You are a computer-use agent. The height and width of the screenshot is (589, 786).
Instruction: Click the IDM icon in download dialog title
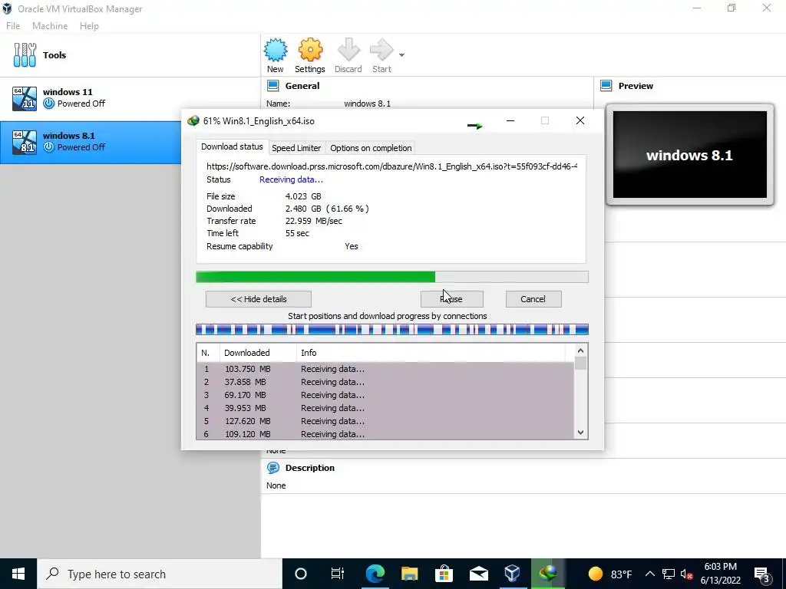(x=193, y=121)
